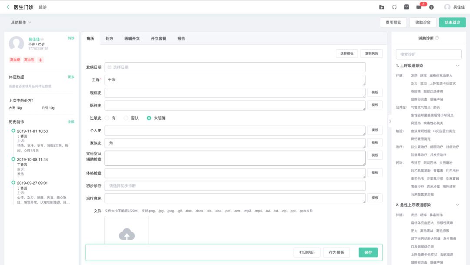Open the help question mark icon
Image resolution: width=470 pixels, height=265 pixels.
[431, 7]
